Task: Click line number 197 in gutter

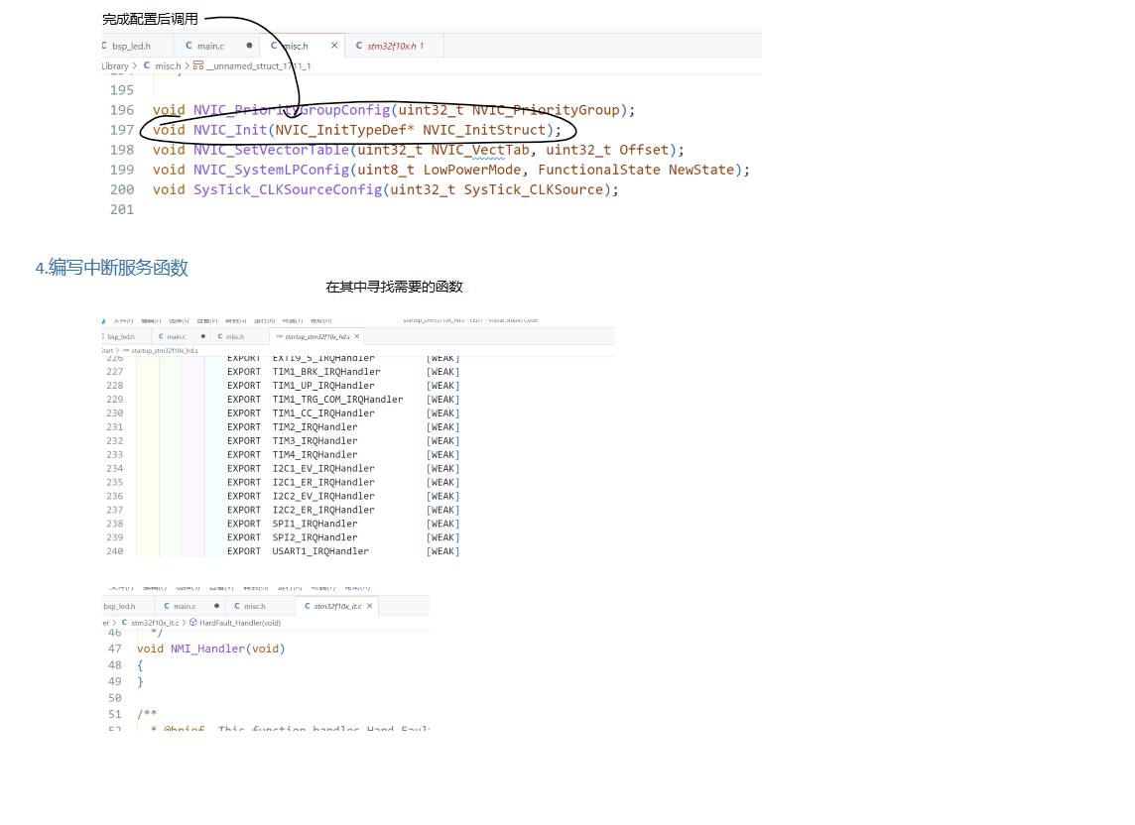Action: pyautogui.click(x=122, y=130)
